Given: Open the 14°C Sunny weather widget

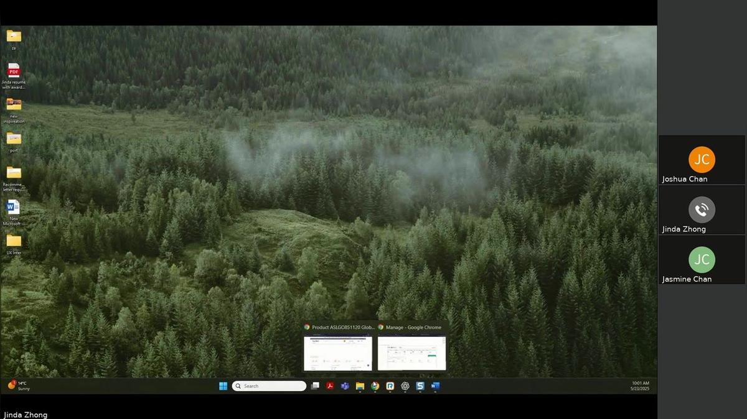Looking at the screenshot, I should pos(17,385).
